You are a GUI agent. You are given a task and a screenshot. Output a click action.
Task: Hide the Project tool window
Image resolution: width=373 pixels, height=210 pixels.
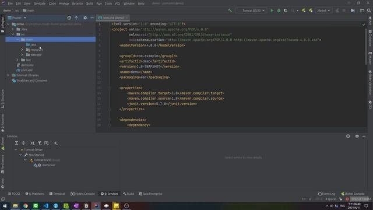[92, 18]
